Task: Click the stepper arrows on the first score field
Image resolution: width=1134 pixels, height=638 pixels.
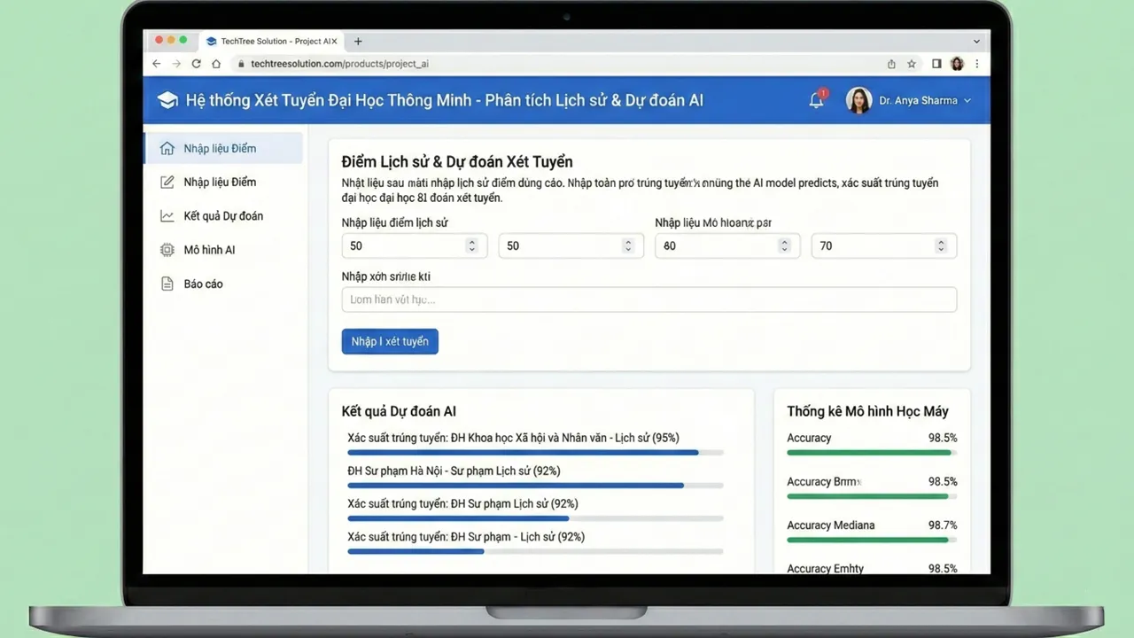Action: click(471, 245)
